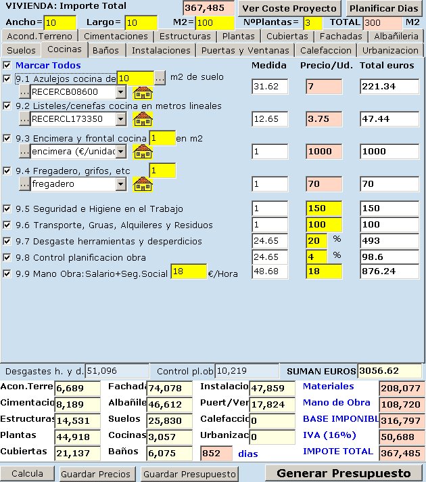
Task: Click Generar Presupuesto button
Action: tap(344, 473)
